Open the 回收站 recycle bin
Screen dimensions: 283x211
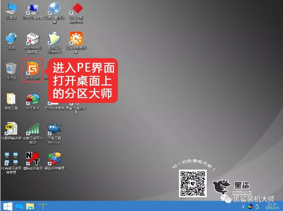pyautogui.click(x=11, y=69)
